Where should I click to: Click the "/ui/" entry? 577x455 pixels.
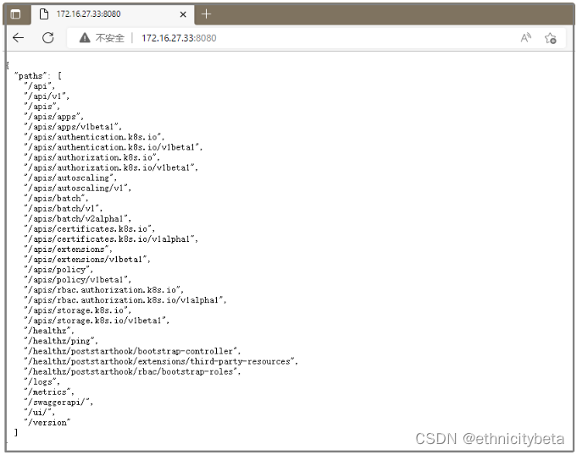point(39,413)
